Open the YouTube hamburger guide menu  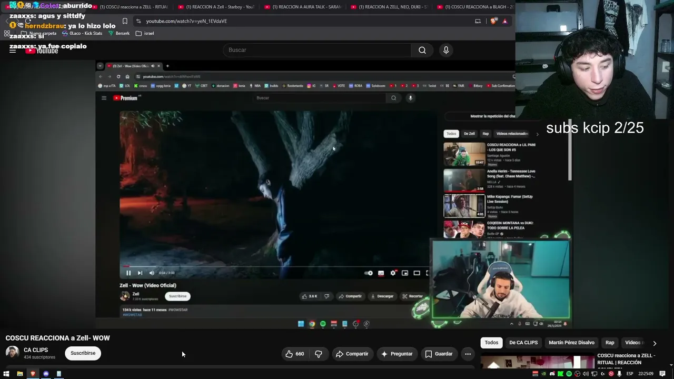click(13, 50)
